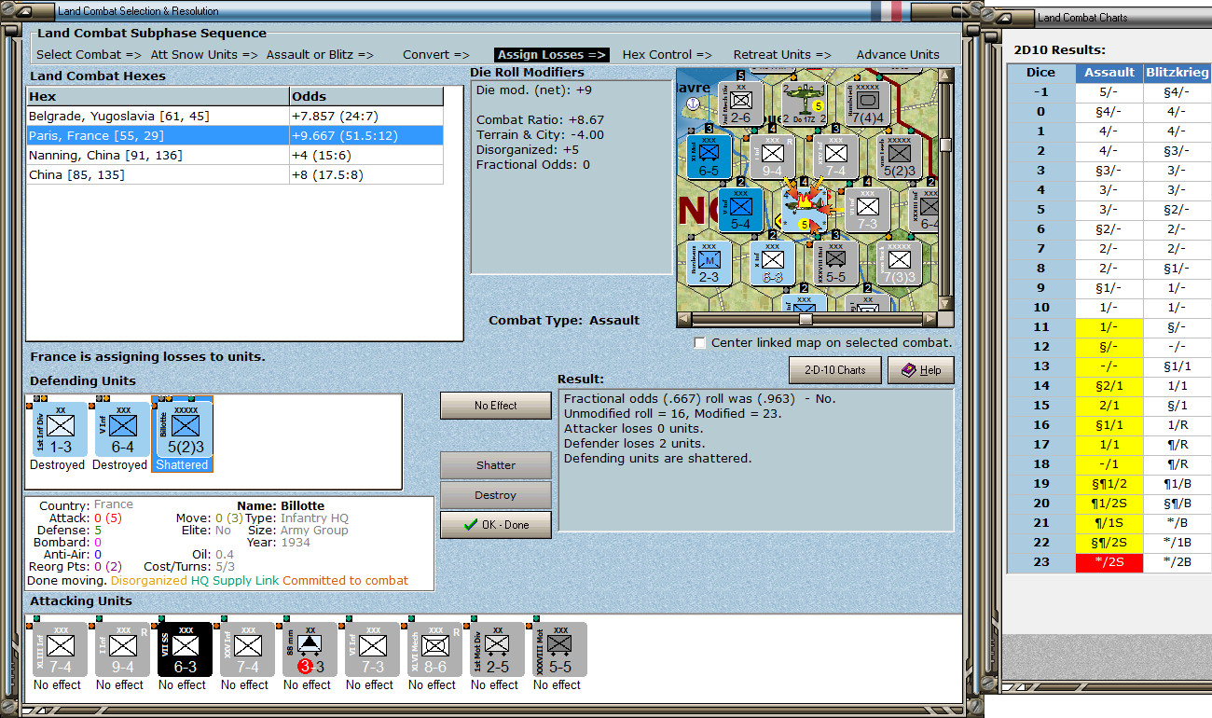This screenshot has height=718, width=1212.
Task: Click the map's scroll-down arrow
Action: point(945,303)
